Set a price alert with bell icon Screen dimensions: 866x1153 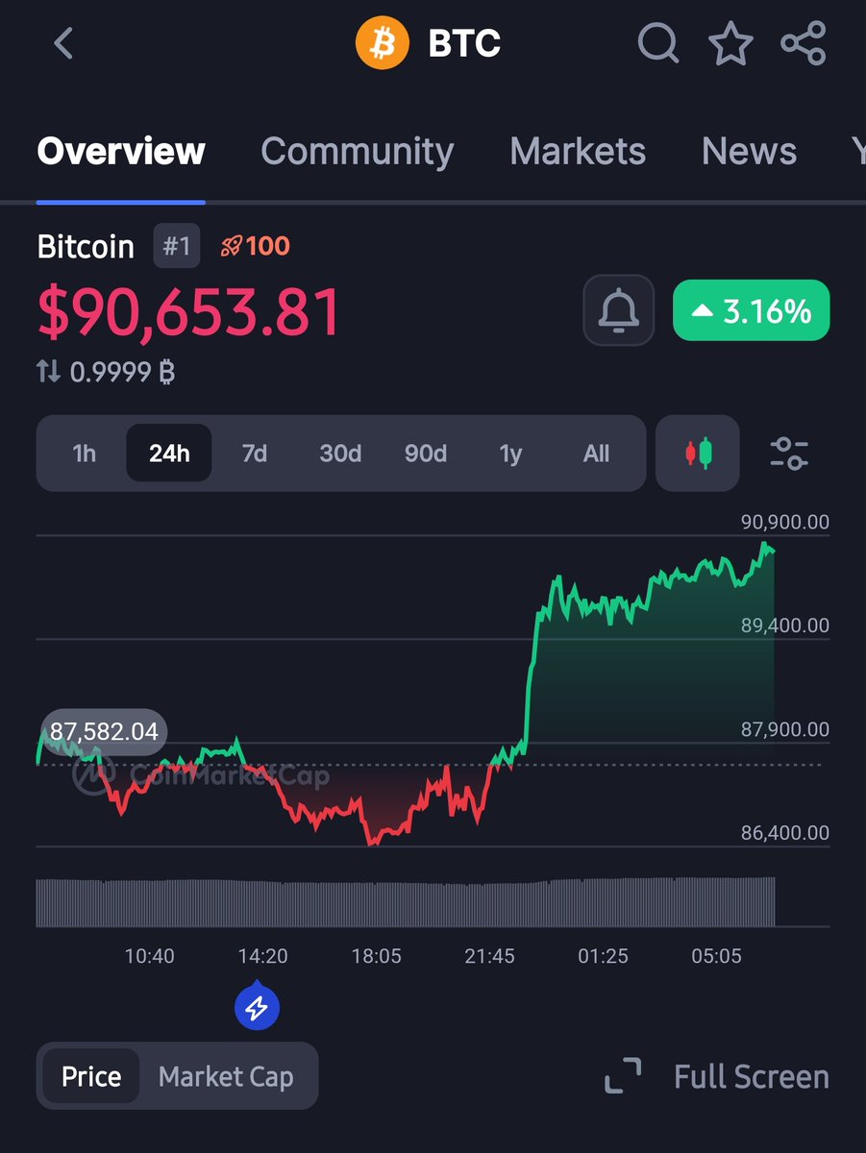pos(618,310)
